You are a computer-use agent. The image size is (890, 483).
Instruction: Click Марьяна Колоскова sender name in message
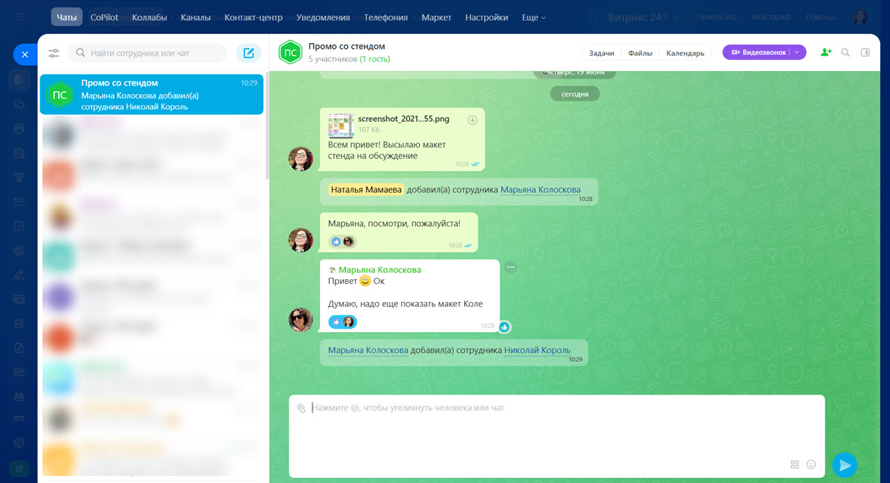pos(380,269)
